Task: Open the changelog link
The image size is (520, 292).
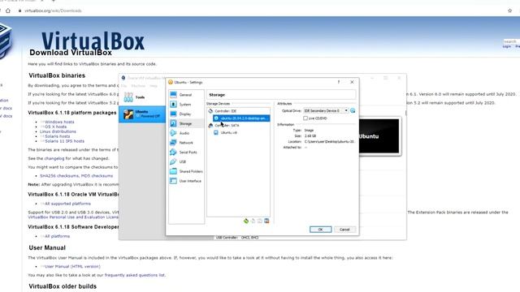Action: 54,159
